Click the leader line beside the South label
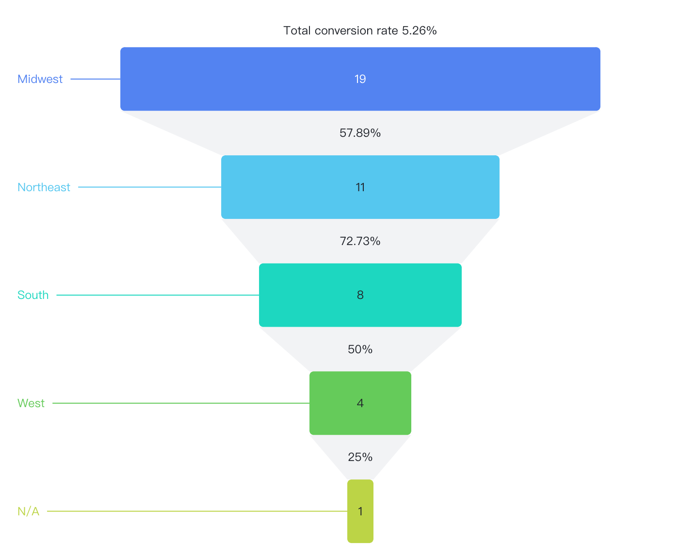Image resolution: width=680 pixels, height=560 pixels. [x=155, y=295]
